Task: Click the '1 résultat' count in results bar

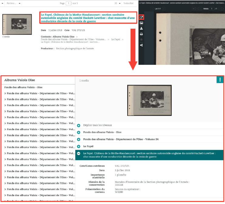Action: coord(128,3)
